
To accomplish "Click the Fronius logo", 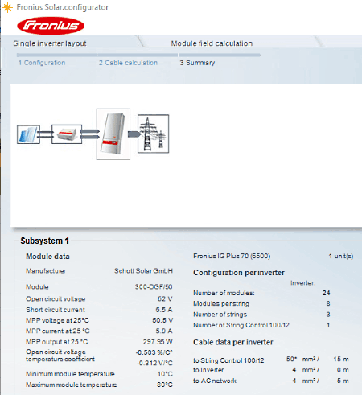I will 51,26.
